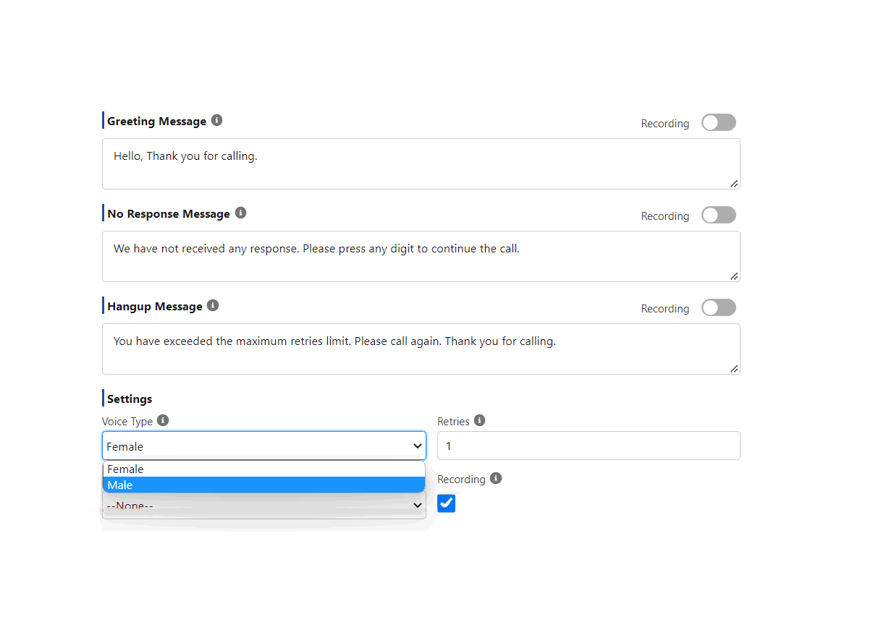Screen dimensions: 873x643
Task: Click the Hangup Message textarea resize handle
Action: pyautogui.click(x=734, y=369)
